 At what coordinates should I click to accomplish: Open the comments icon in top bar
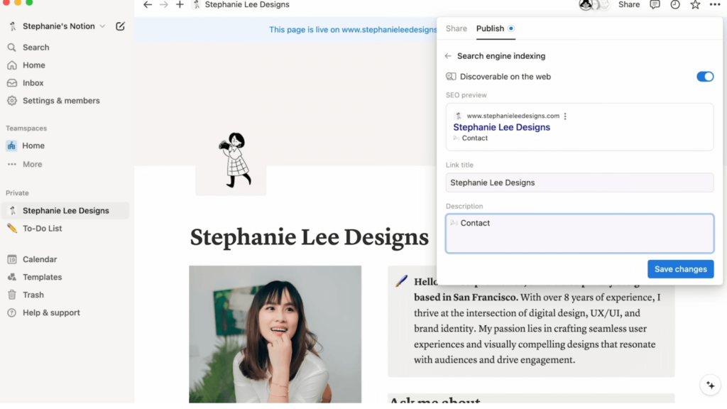(655, 5)
